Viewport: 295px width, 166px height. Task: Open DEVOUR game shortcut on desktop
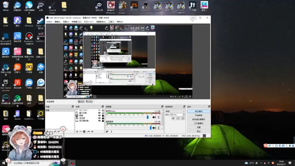coord(134,6)
